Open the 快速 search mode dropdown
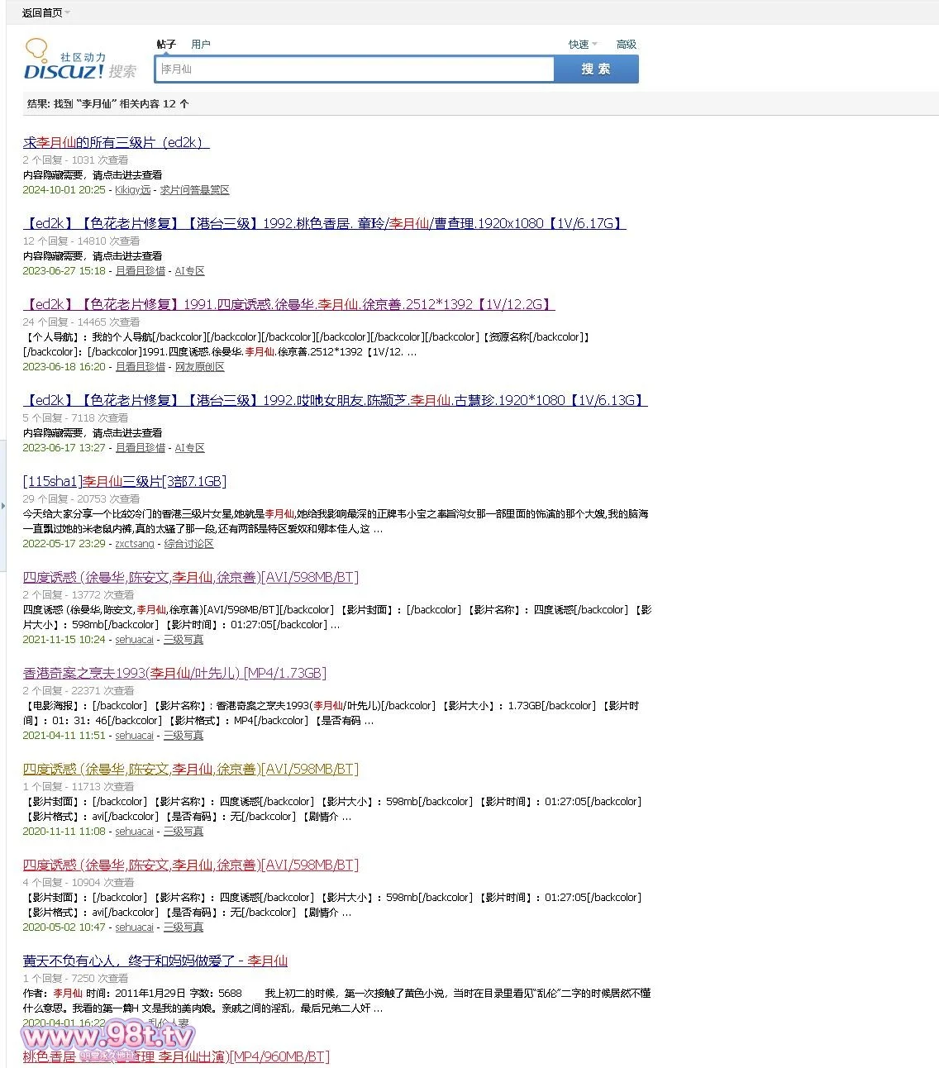939x1068 pixels. (x=582, y=45)
